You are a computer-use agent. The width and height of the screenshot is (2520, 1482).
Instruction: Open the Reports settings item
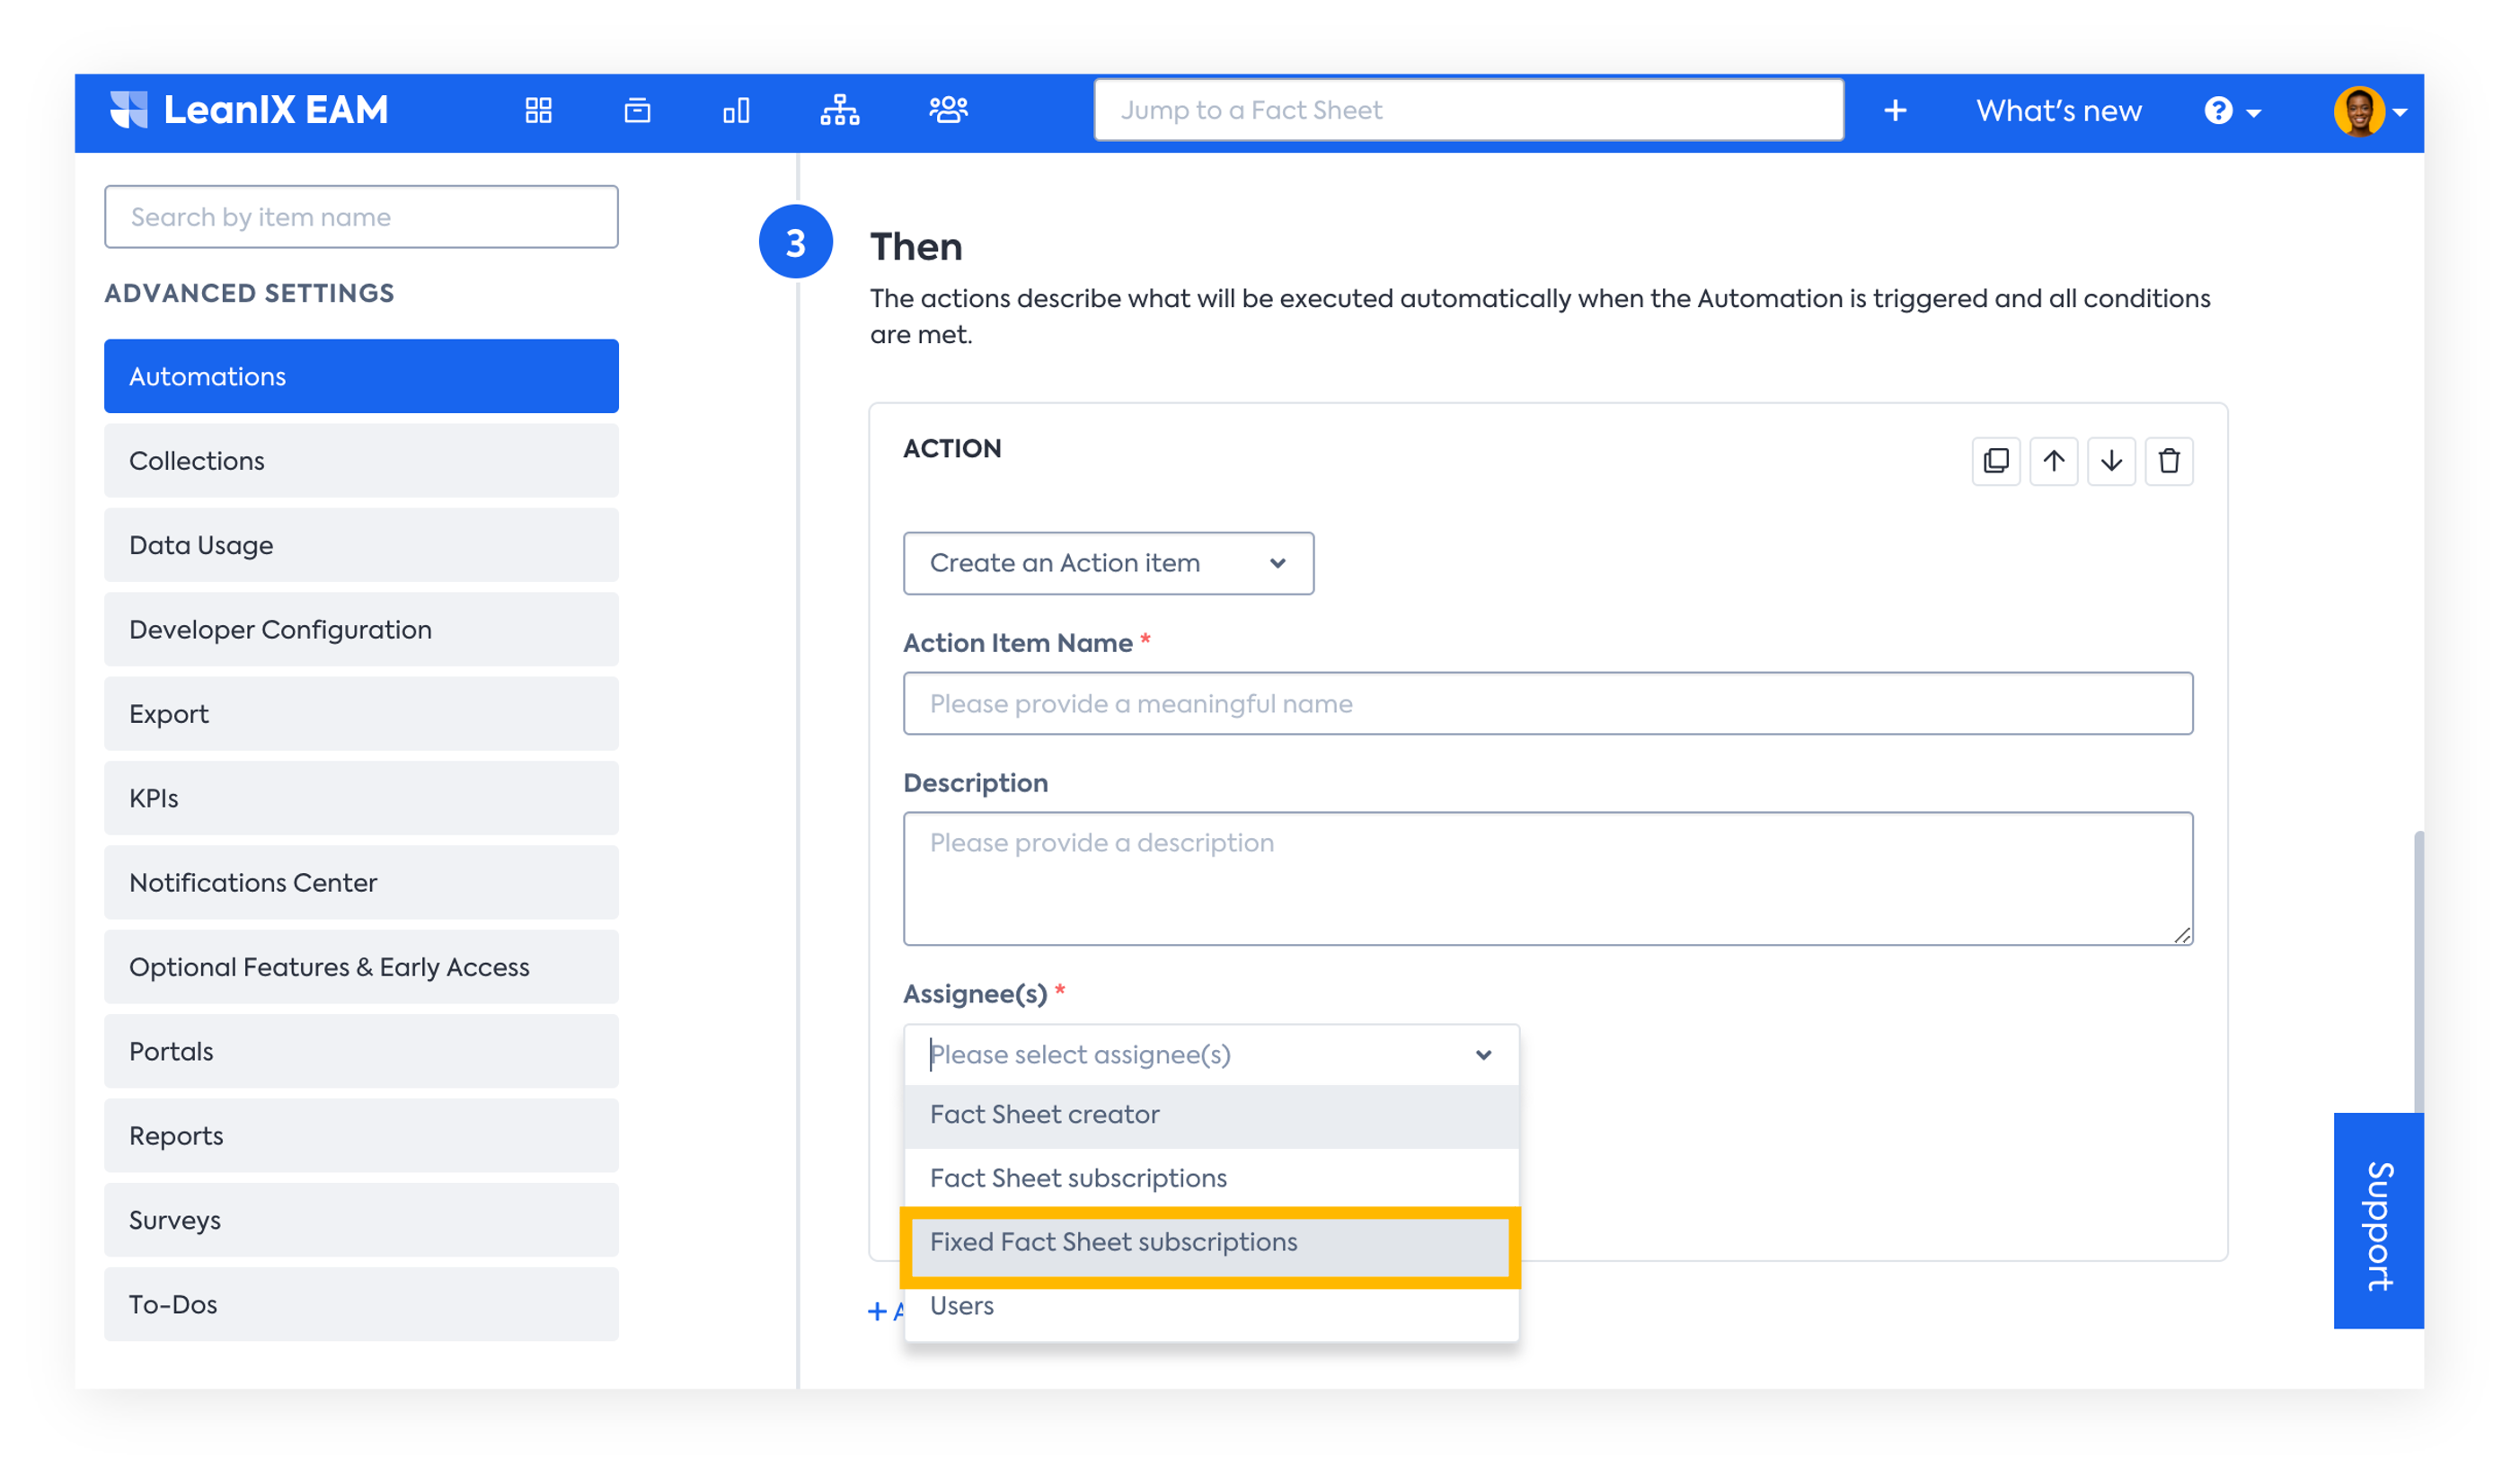[x=361, y=1136]
